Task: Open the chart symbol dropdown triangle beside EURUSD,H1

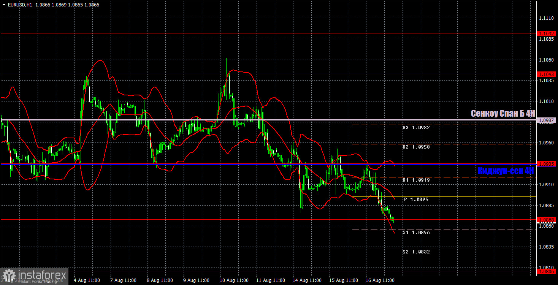Action: [4, 5]
